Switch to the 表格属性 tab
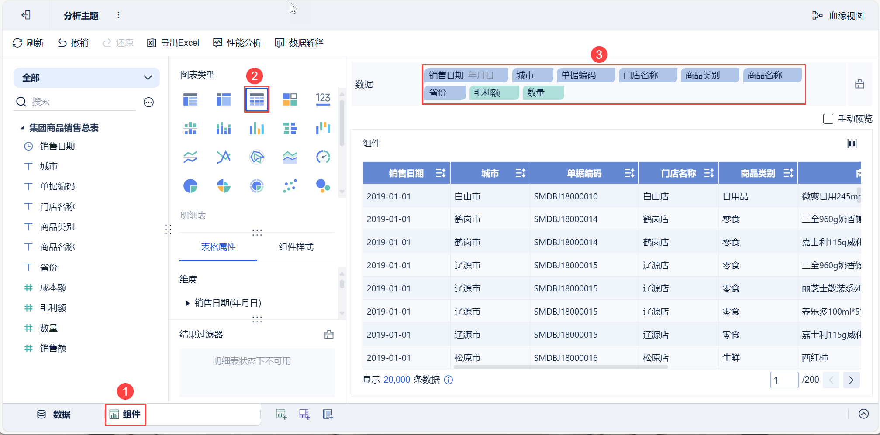This screenshot has width=880, height=435. tap(218, 247)
